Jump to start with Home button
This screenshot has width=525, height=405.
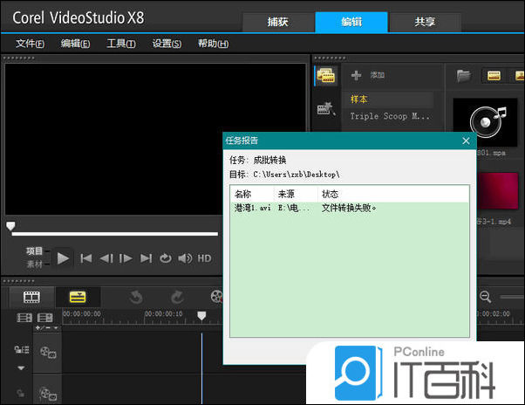pyautogui.click(x=85, y=258)
